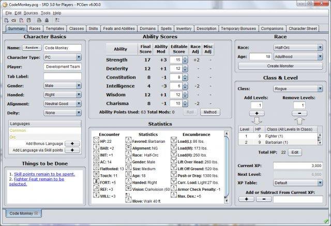Open the Deity dropdown showing None
The width and height of the screenshot is (331, 226).
tap(63, 113)
